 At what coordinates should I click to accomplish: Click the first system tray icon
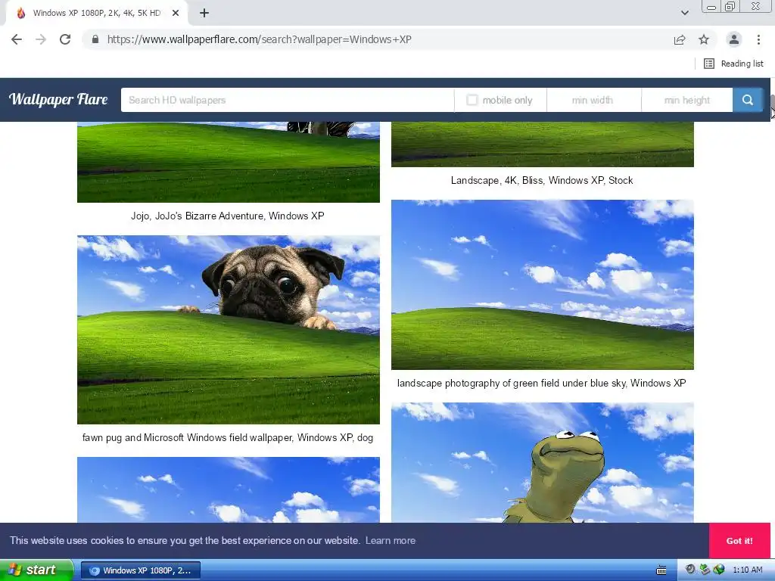point(690,570)
